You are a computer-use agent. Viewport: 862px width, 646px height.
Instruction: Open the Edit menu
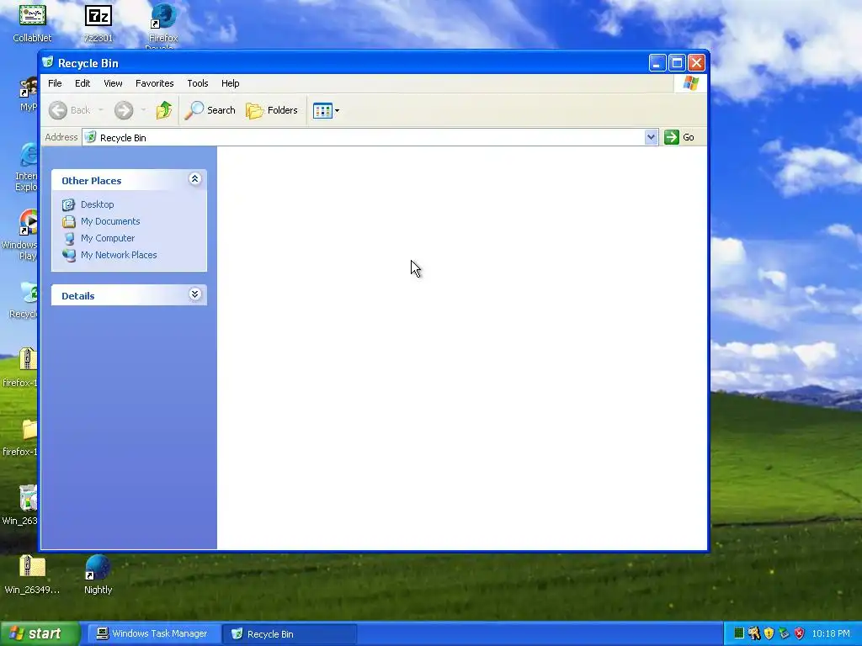click(82, 83)
